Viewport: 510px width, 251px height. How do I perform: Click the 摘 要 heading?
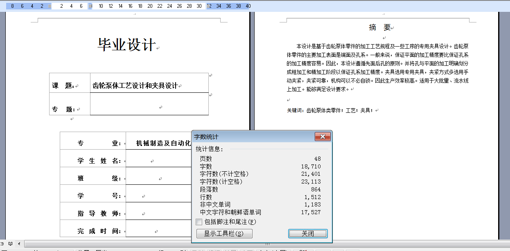point(380,27)
